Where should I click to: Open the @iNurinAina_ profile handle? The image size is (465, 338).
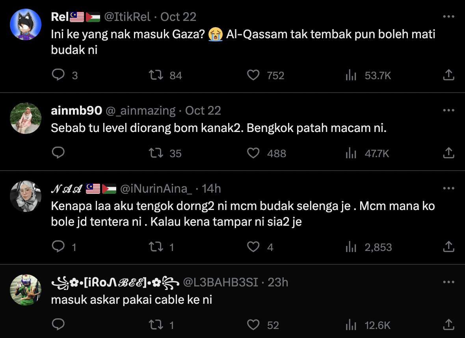[x=156, y=189]
